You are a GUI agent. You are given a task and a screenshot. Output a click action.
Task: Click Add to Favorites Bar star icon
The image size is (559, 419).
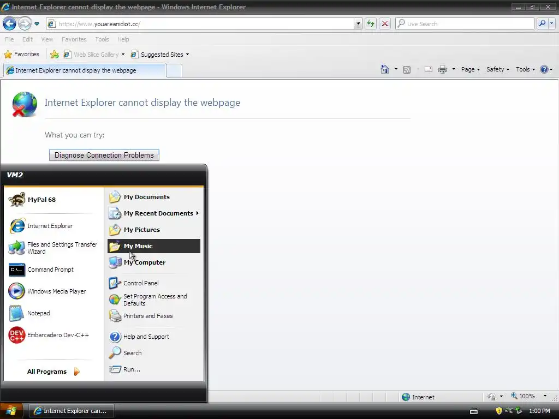55,54
